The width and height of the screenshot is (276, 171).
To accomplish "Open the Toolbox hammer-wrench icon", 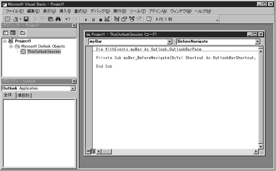I will point(139,19).
